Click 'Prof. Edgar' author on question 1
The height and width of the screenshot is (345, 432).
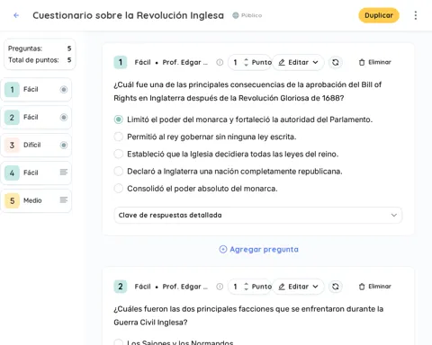184,62
